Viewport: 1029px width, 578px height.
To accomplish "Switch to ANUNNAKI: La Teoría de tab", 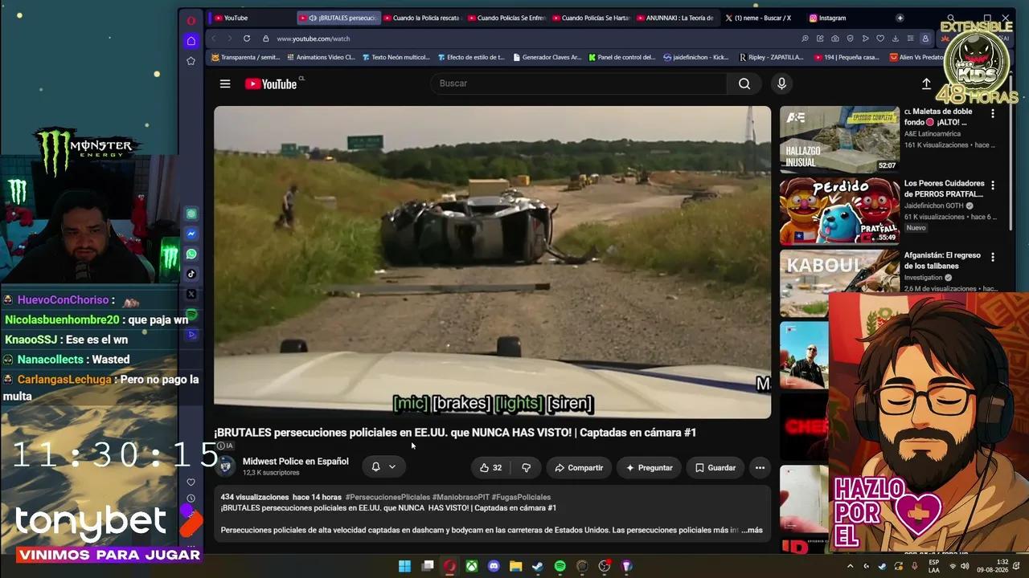I will coord(675,18).
